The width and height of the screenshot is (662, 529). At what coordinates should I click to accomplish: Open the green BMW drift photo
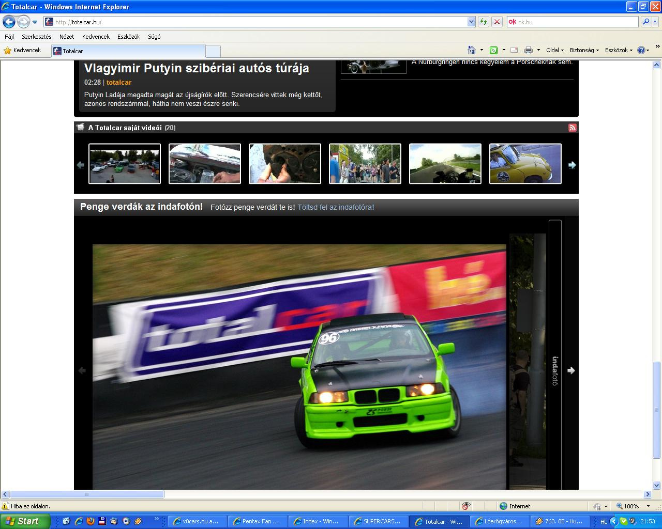(x=299, y=367)
